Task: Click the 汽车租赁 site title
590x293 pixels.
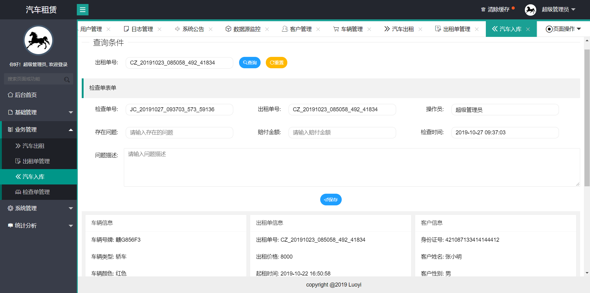Action: [41, 10]
